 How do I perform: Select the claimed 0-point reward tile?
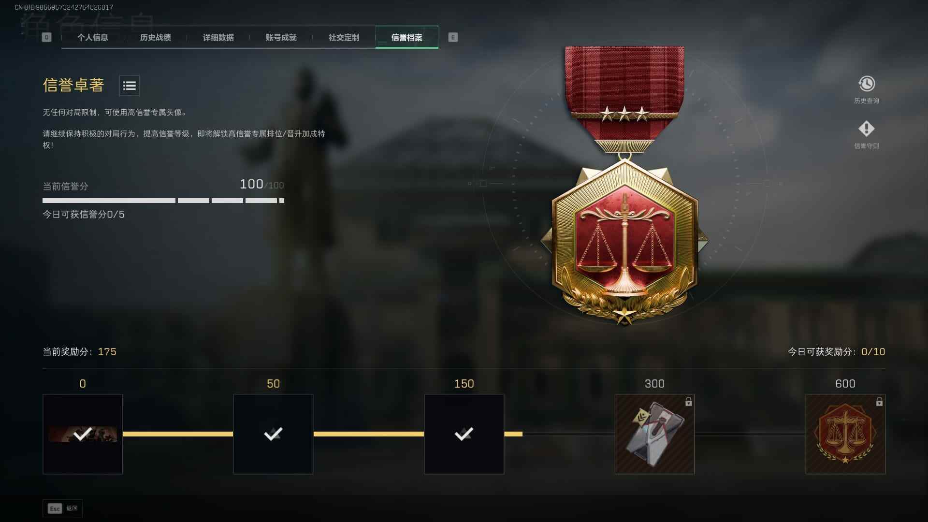click(x=83, y=434)
